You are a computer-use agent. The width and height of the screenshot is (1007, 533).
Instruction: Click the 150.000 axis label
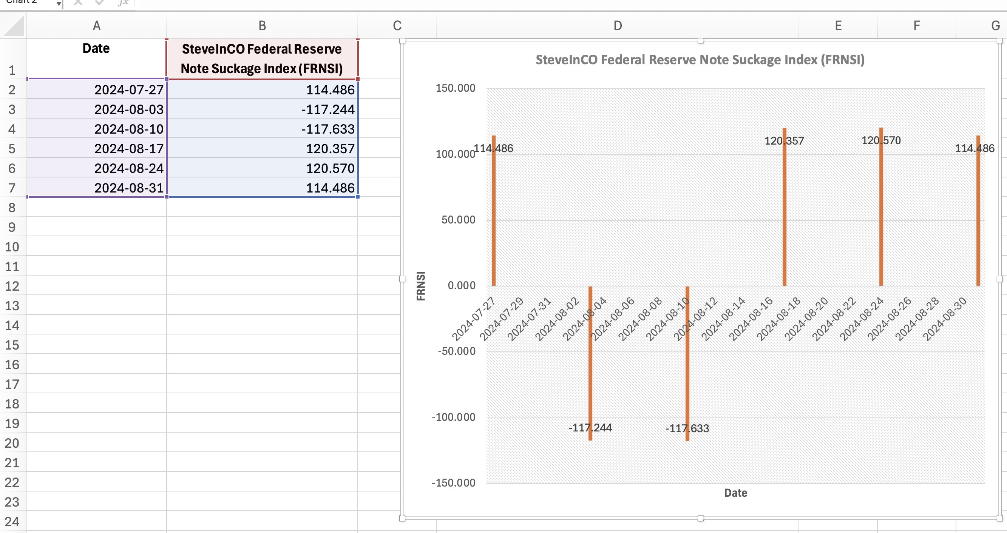pos(456,88)
